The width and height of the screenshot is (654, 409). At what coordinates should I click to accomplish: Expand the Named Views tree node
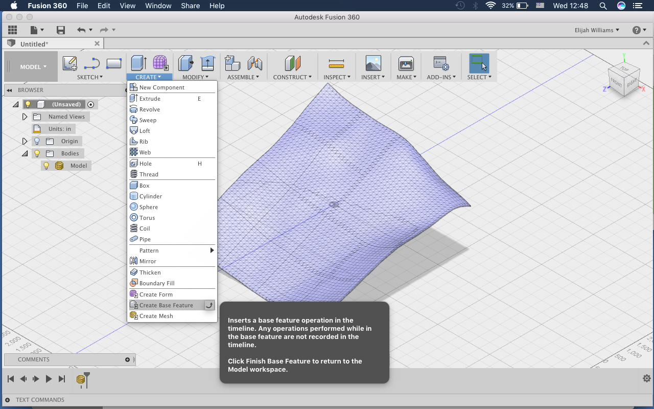click(x=25, y=117)
